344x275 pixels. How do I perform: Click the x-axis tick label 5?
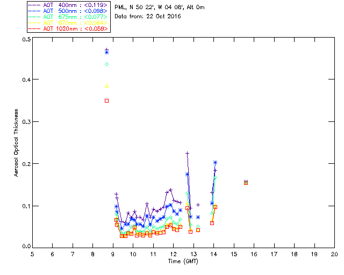(x=32, y=254)
